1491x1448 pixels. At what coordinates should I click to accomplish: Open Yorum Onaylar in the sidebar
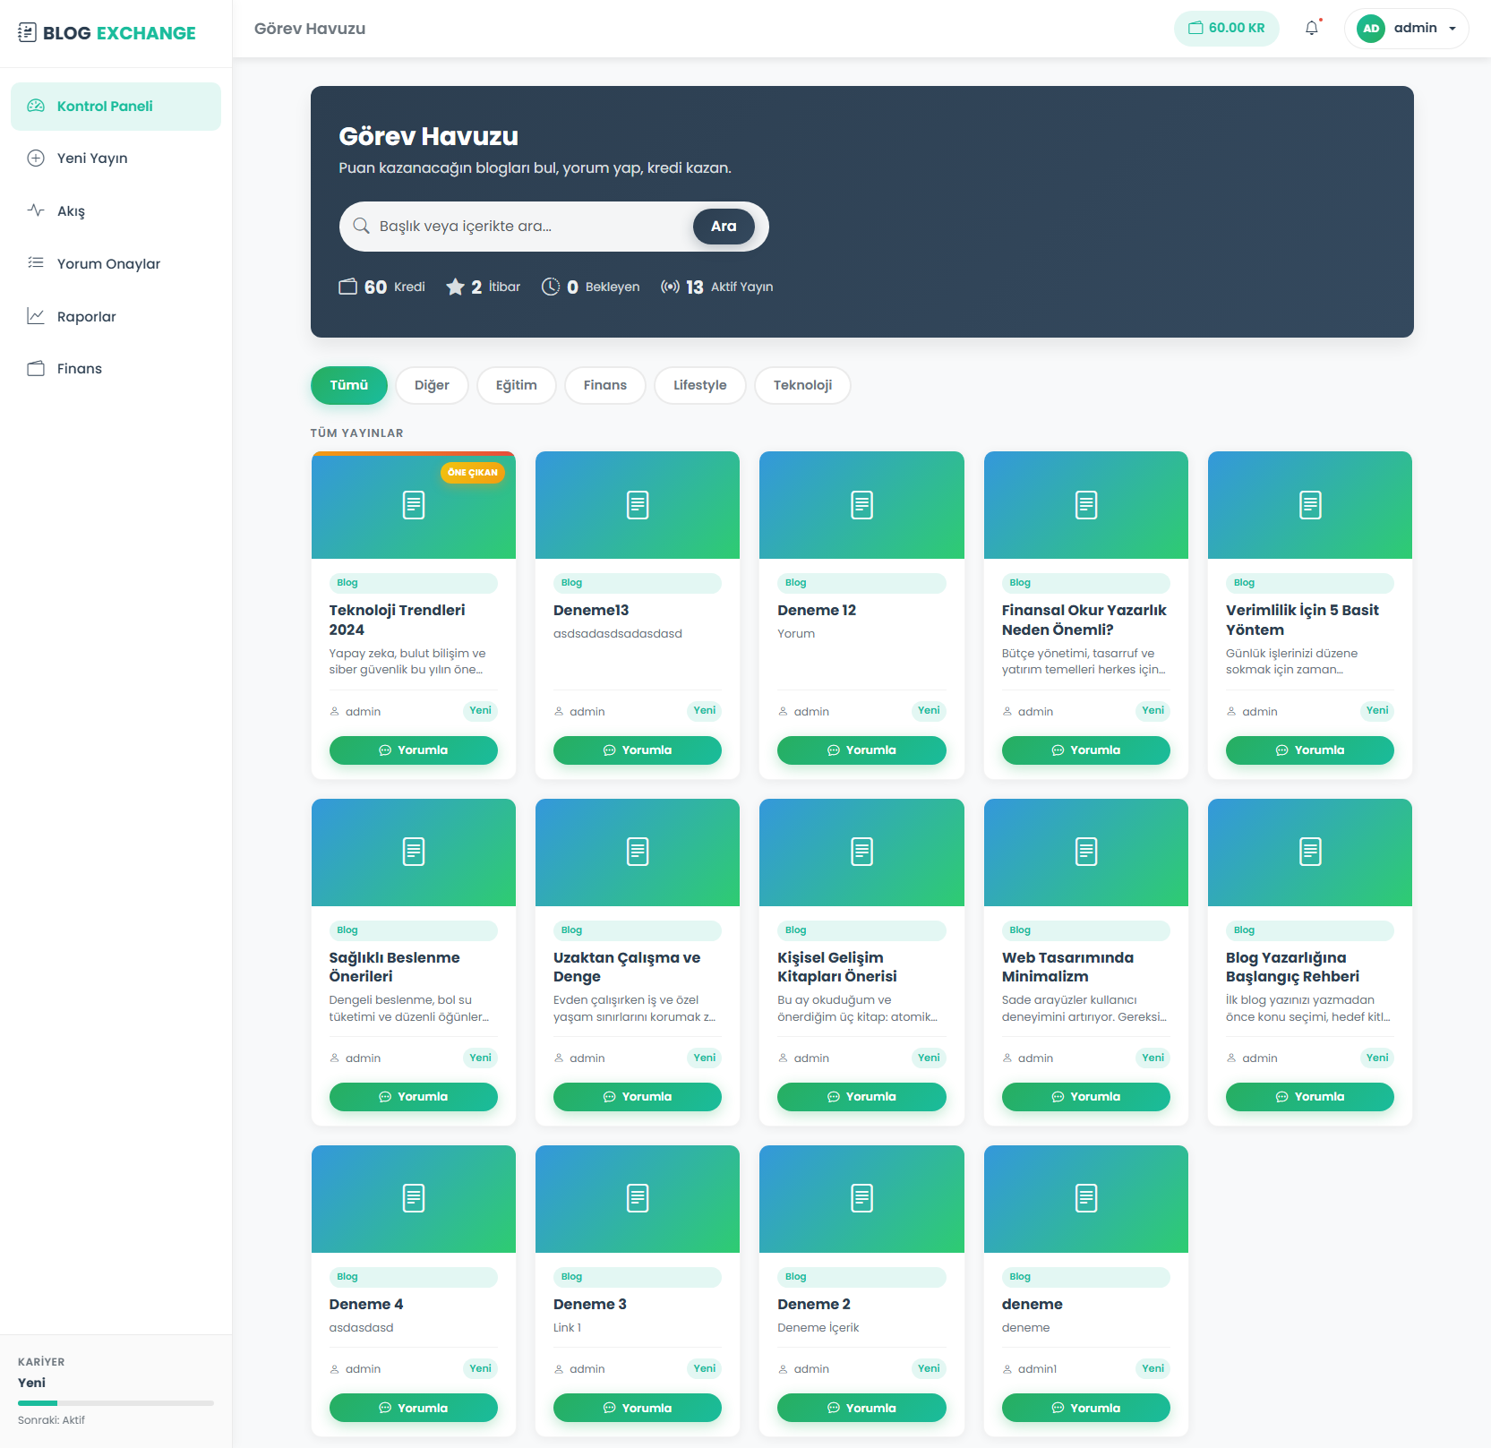[x=108, y=264]
